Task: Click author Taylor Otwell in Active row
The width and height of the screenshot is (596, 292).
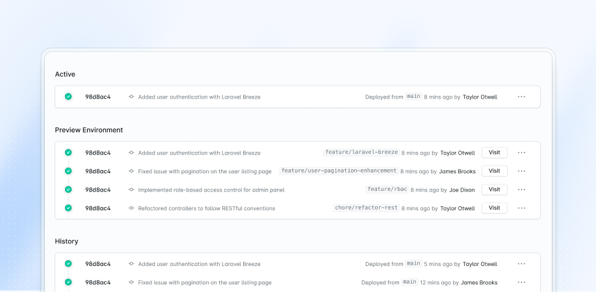Action: pos(480,97)
